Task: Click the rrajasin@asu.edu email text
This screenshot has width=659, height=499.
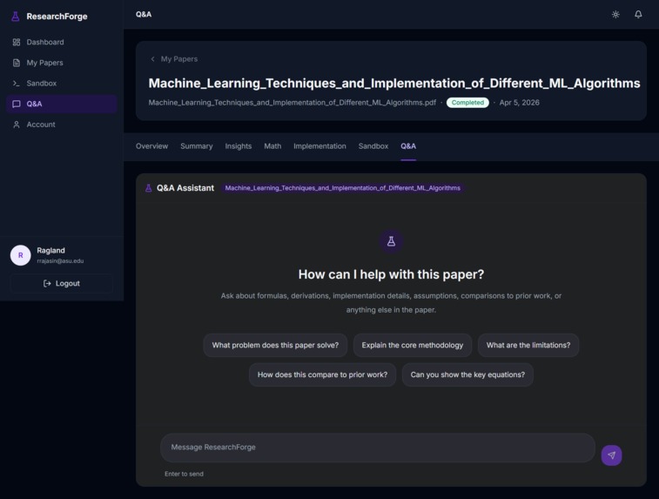Action: [x=60, y=260]
